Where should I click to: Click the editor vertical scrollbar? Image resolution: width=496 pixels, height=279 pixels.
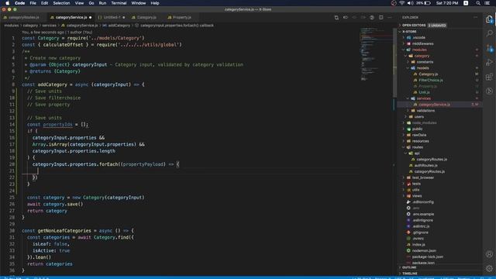(x=394, y=64)
